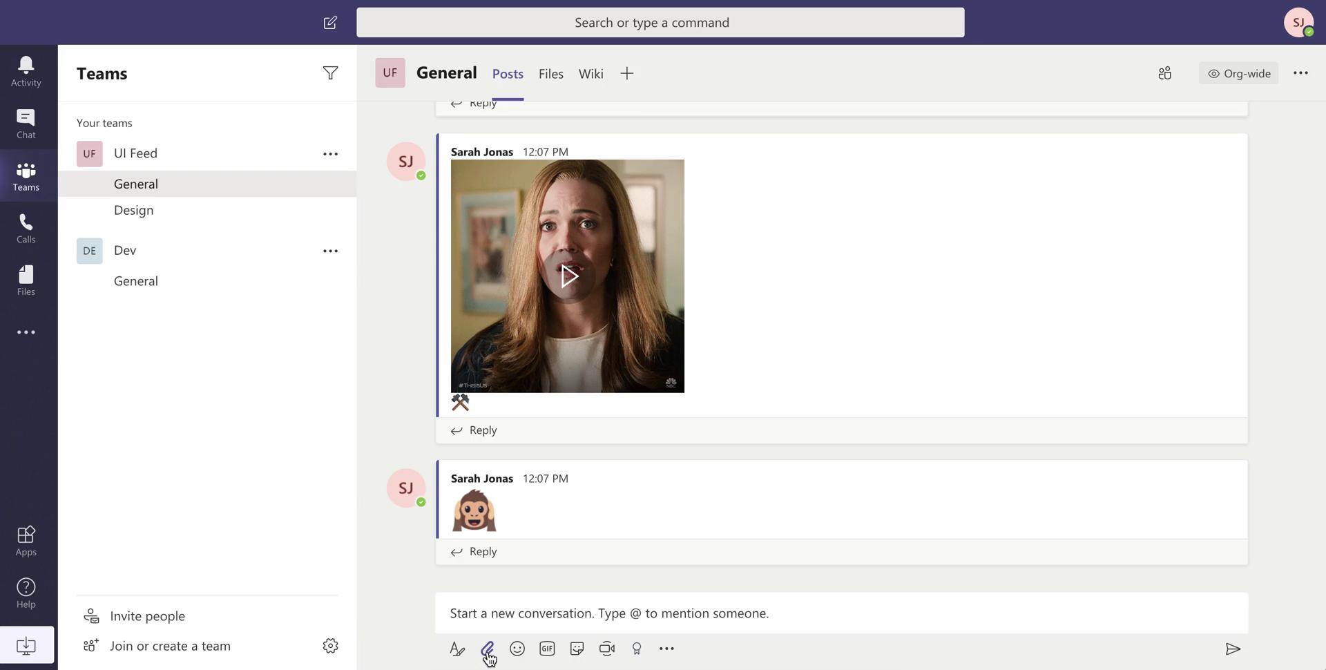Click the search or command box
Viewport: 1326px width, 670px height.
pos(660,23)
